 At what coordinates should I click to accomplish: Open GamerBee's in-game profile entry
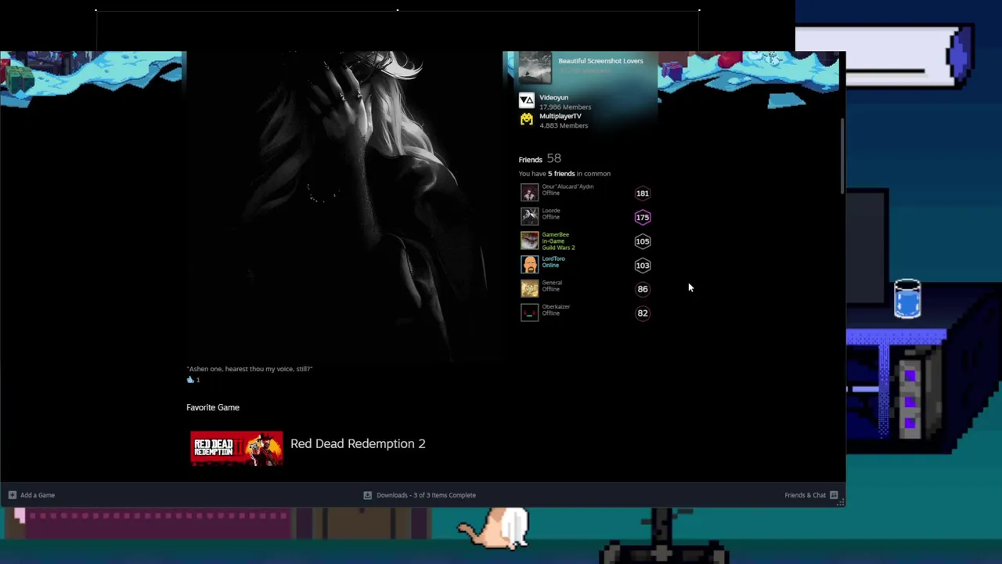(x=558, y=240)
